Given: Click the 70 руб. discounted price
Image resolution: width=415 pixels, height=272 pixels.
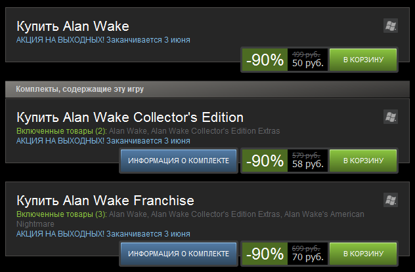Looking at the screenshot, I should (x=308, y=257).
